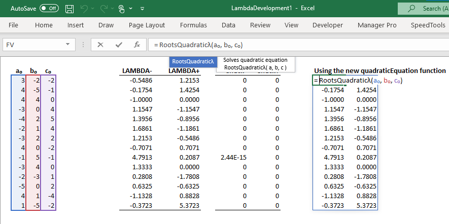Switch to the Formulas tab
Image resolution: width=449 pixels, height=224 pixels.
click(x=193, y=25)
